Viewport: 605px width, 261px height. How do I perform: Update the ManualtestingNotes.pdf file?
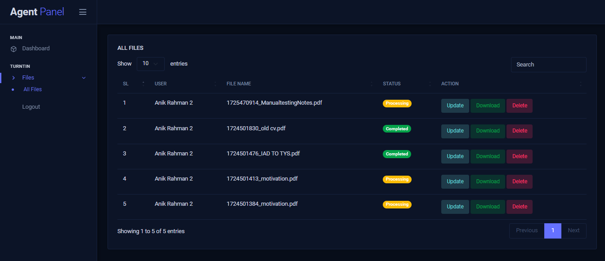tap(455, 106)
